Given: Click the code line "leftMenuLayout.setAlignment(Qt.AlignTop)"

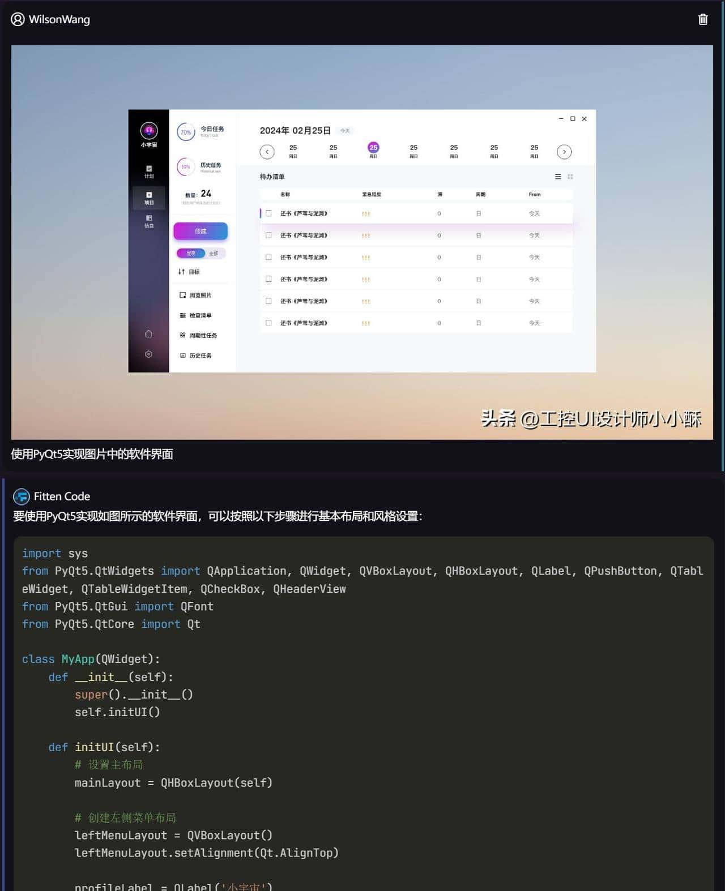Looking at the screenshot, I should (x=207, y=853).
